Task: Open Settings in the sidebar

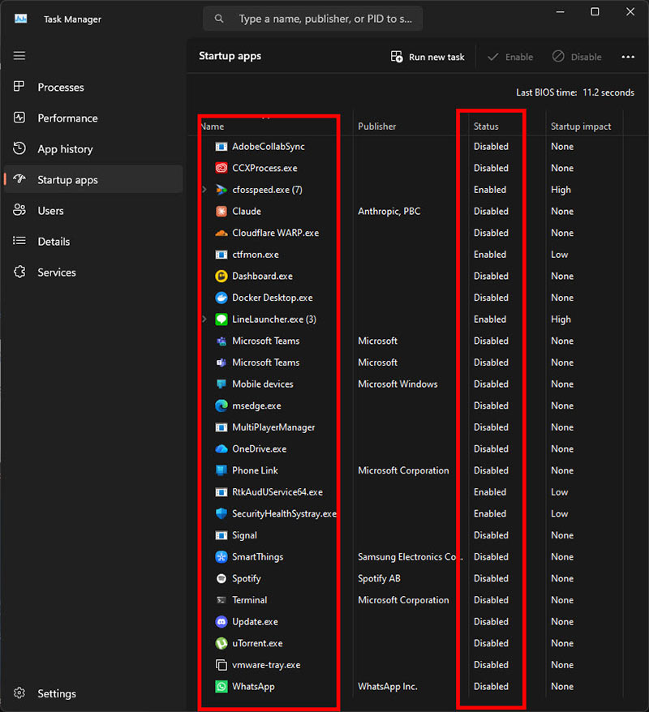Action: (93, 693)
